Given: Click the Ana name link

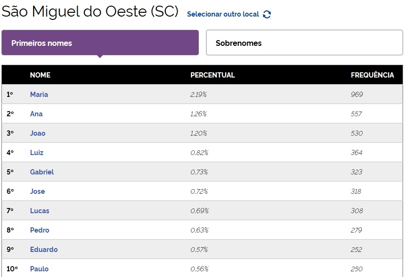Looking at the screenshot, I should pyautogui.click(x=36, y=114).
